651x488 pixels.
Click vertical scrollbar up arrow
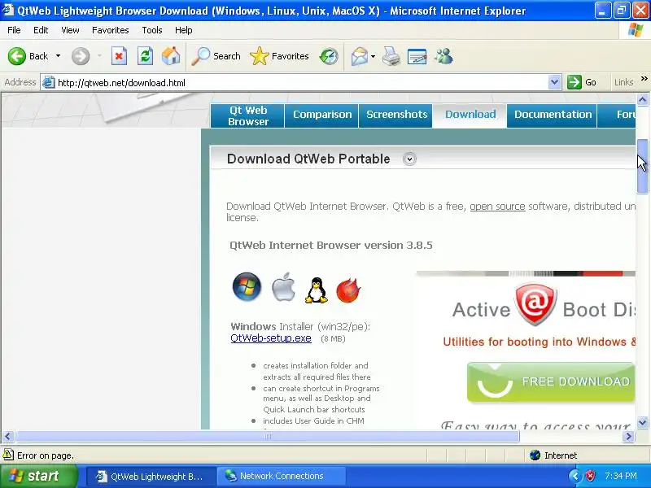click(x=642, y=99)
